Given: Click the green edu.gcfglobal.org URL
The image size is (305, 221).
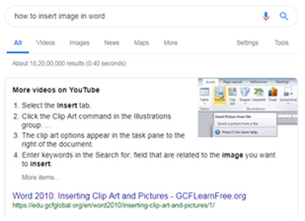Looking at the screenshot, I should point(113,205).
